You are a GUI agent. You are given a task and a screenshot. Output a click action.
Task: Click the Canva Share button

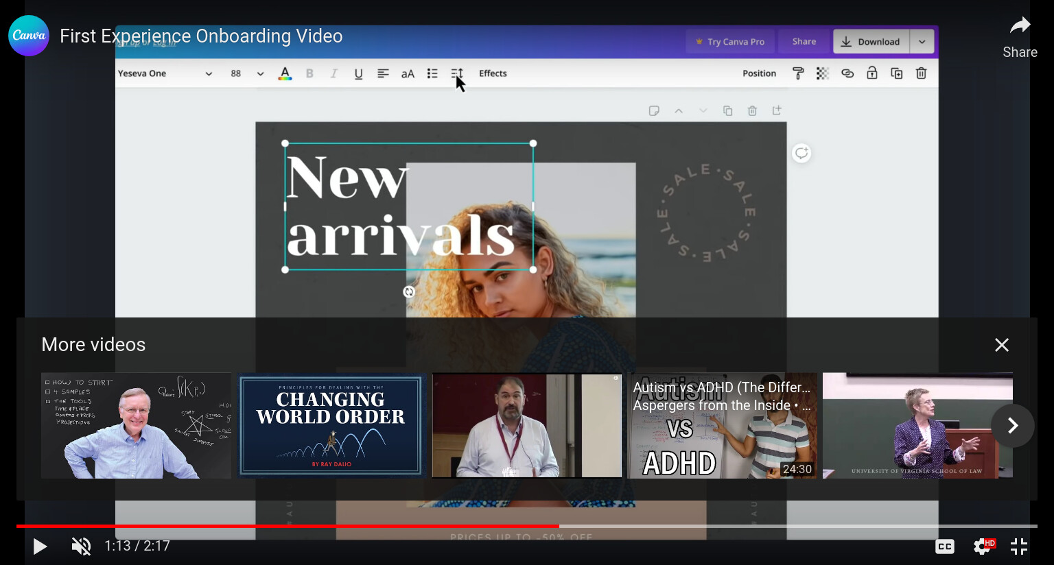point(804,42)
